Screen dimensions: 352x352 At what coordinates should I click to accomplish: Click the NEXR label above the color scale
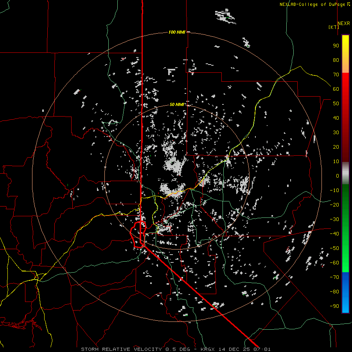(x=344, y=23)
